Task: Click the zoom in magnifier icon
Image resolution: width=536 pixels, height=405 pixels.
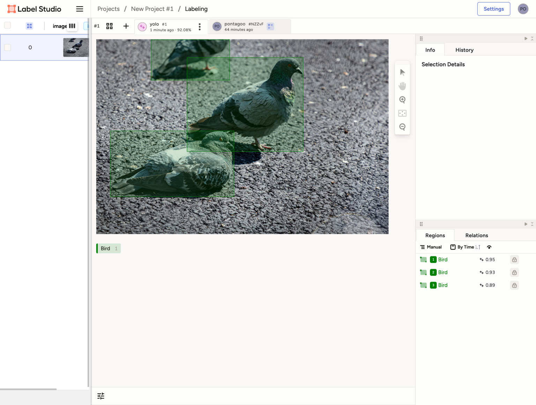Action: tap(402, 100)
